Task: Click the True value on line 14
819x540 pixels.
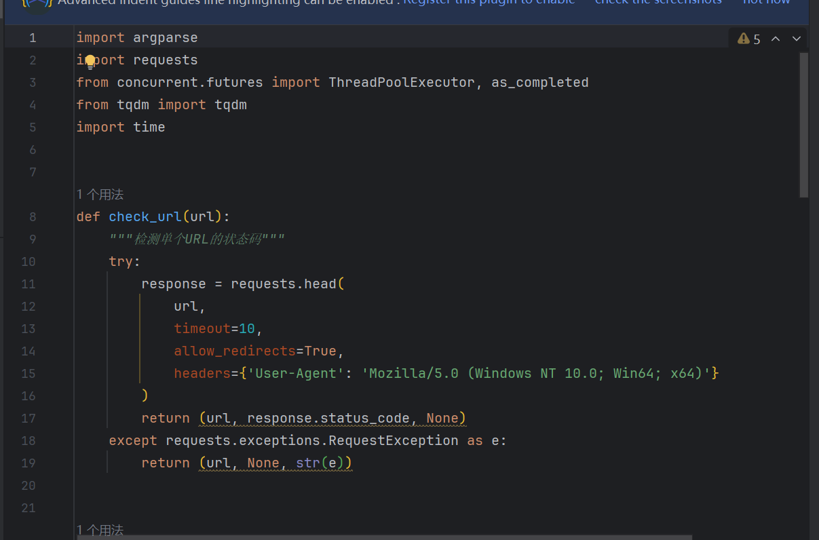Action: point(320,351)
